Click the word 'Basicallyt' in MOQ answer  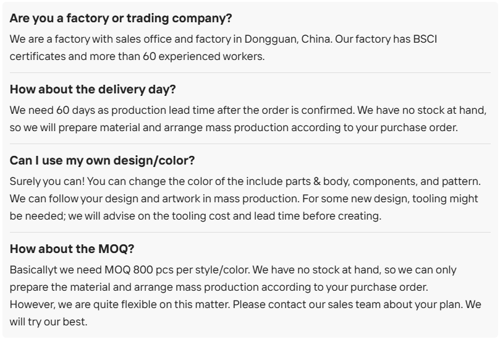[33, 270]
